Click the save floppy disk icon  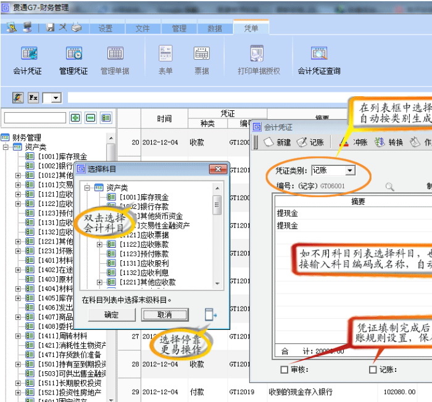[x=50, y=27]
